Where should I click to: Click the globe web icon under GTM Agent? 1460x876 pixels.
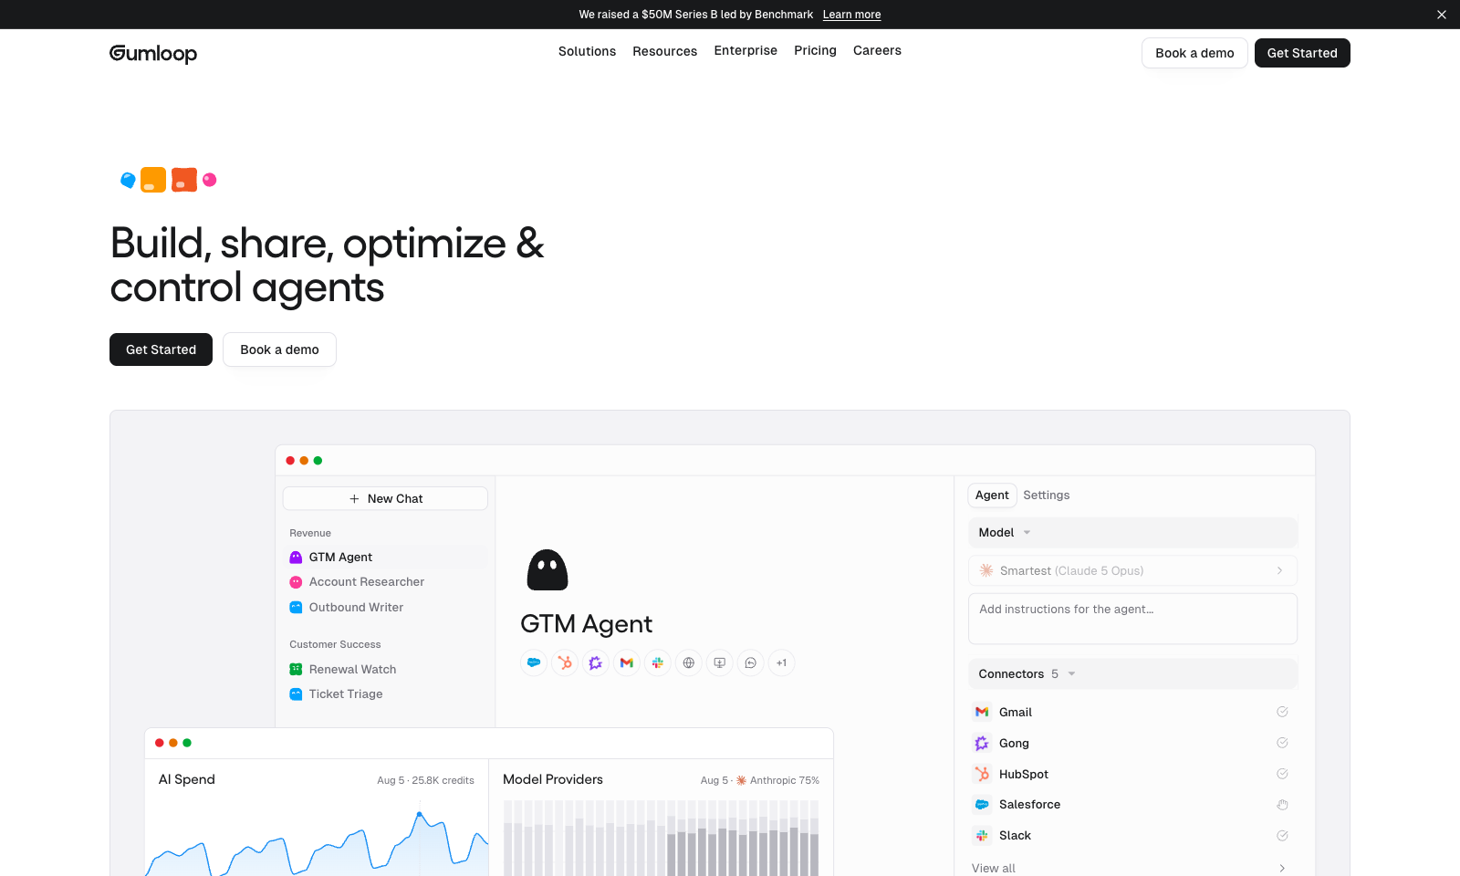[x=689, y=662]
